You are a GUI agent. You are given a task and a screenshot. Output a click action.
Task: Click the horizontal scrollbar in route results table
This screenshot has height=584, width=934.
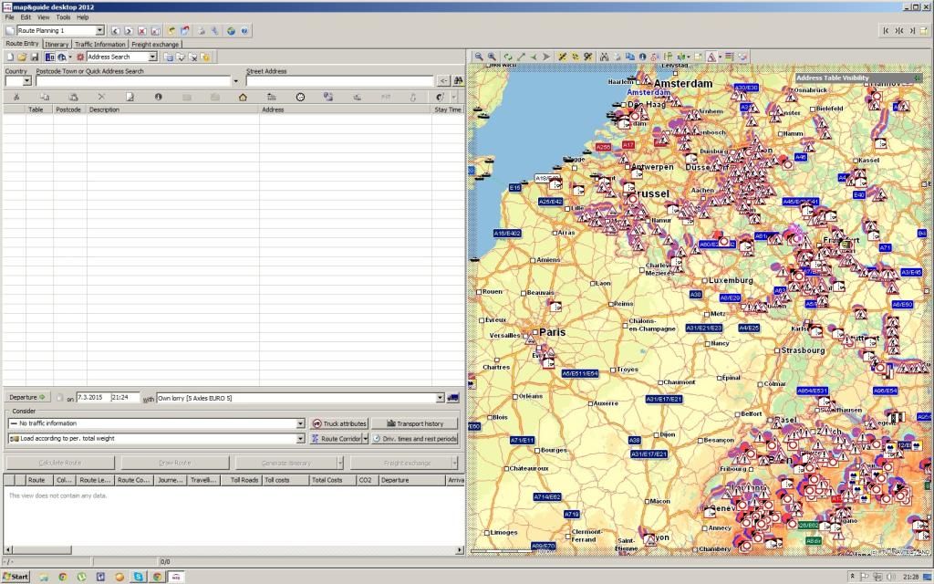click(x=233, y=549)
